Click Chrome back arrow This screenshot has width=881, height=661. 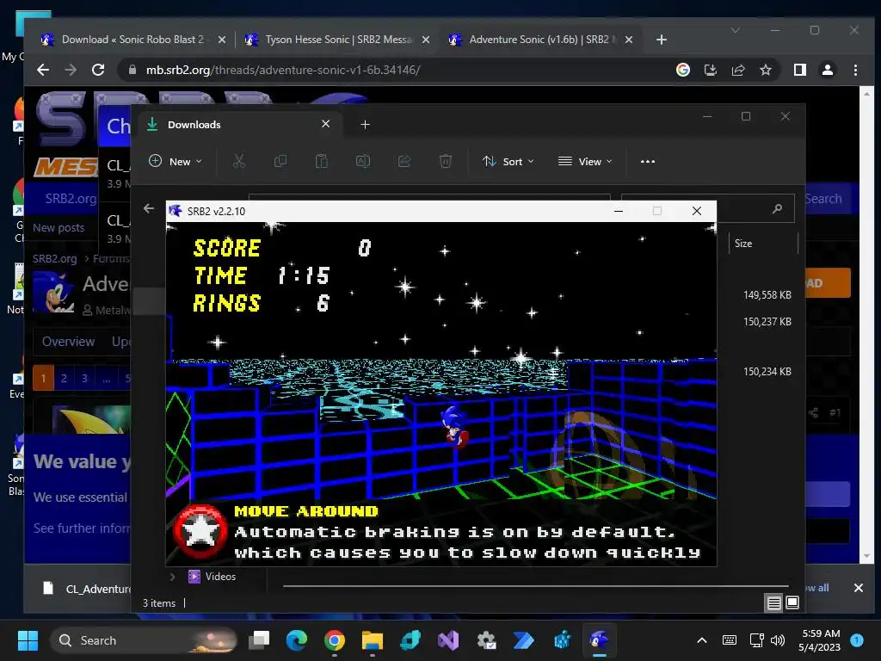(x=43, y=70)
